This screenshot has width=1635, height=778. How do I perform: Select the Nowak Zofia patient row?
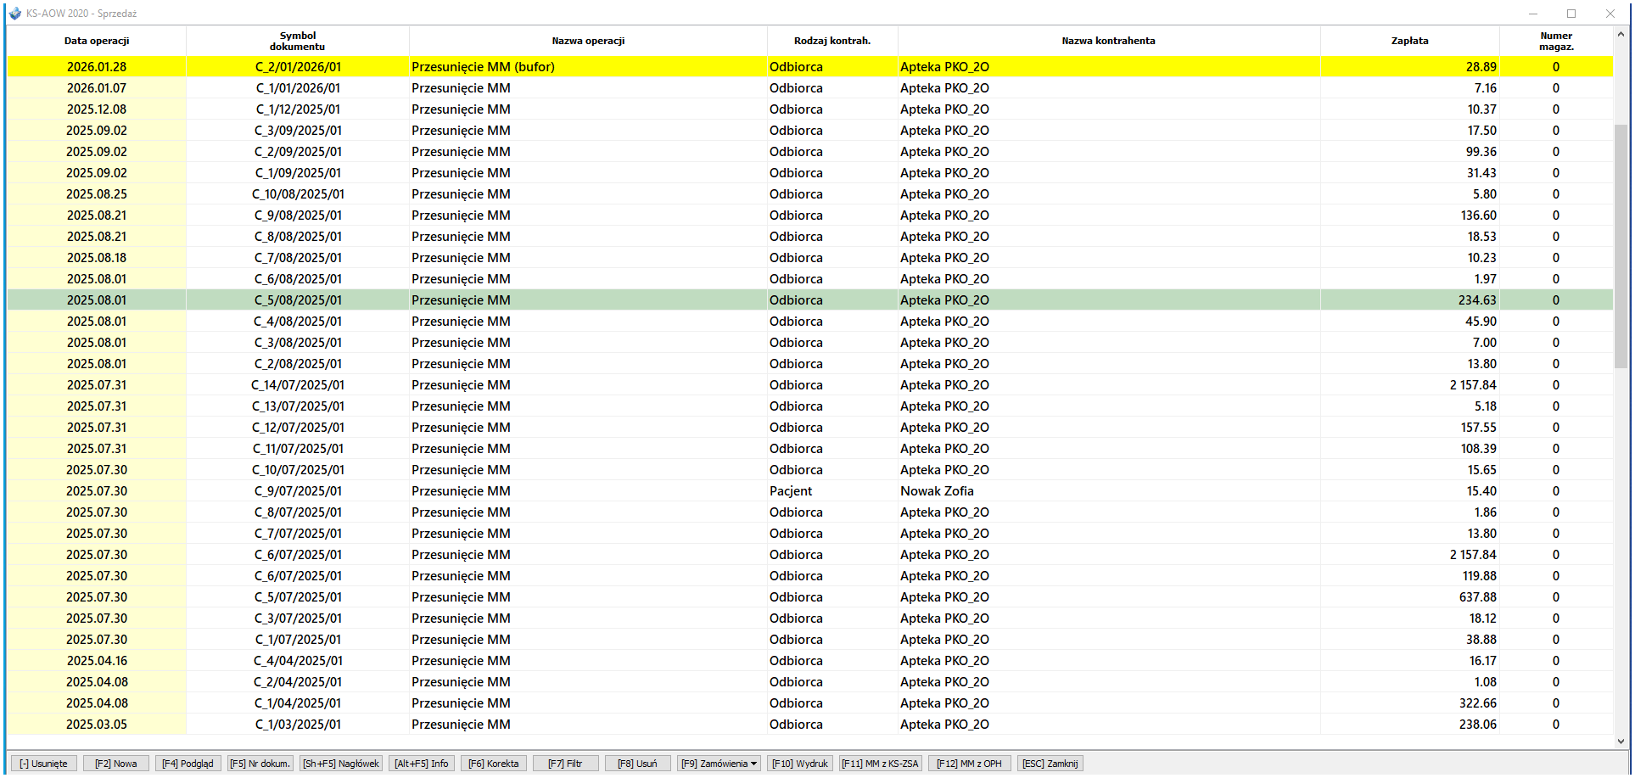click(x=937, y=491)
